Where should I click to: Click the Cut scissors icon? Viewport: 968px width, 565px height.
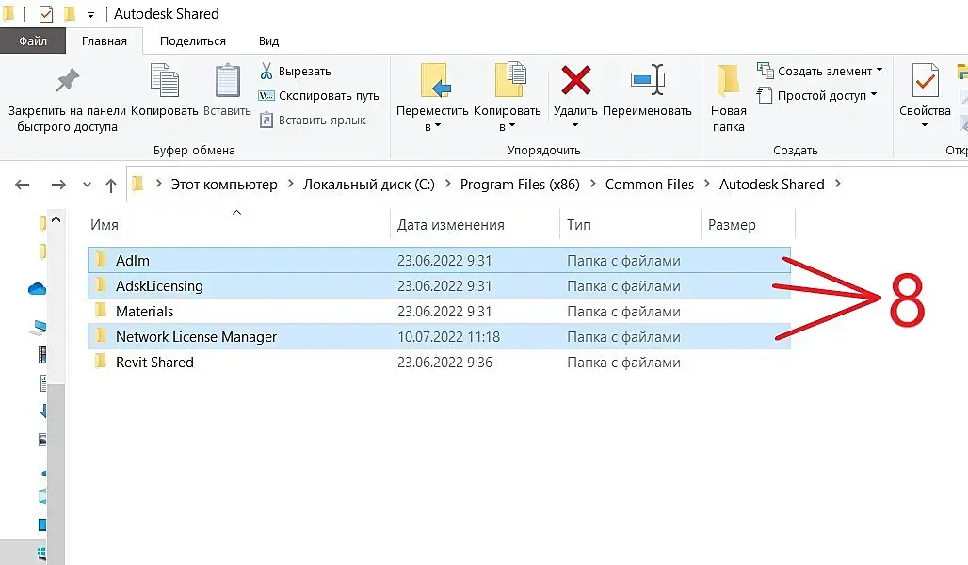[266, 72]
